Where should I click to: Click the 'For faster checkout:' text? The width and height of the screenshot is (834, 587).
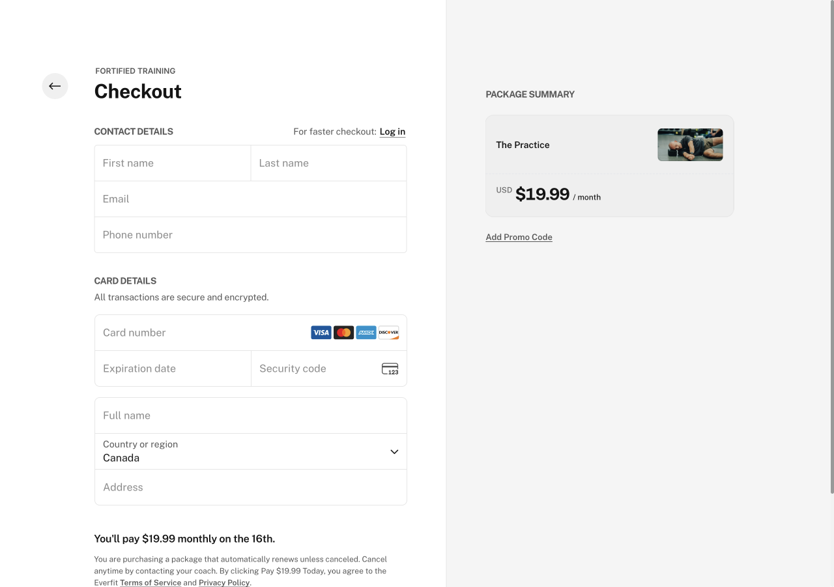coord(335,132)
